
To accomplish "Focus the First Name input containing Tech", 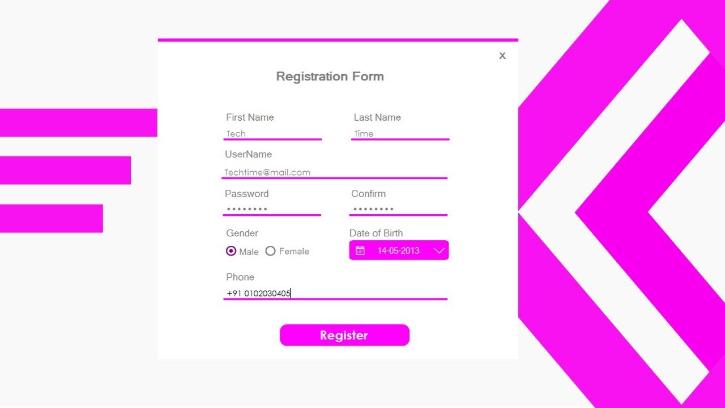I will click(272, 134).
